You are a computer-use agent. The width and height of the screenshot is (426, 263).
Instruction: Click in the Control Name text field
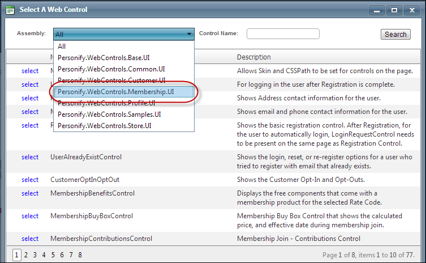(x=283, y=34)
